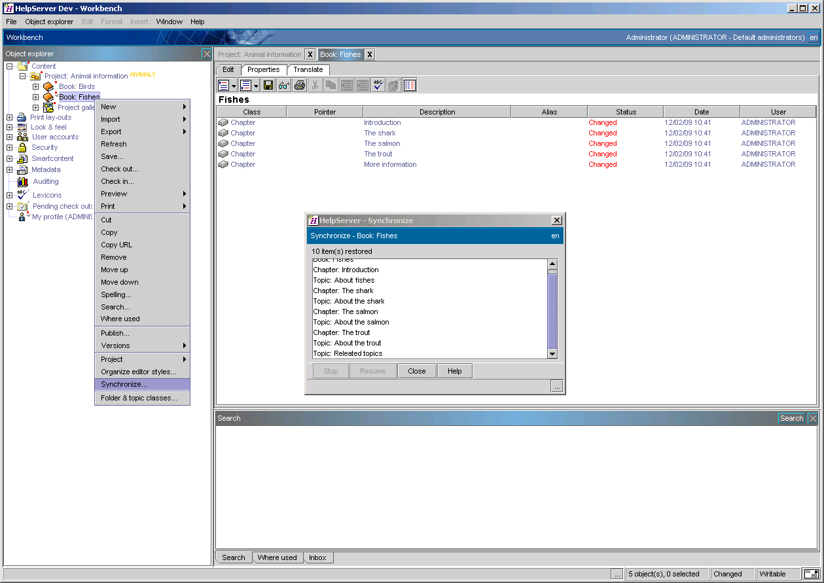
Task: Click the Content folder icon in tree
Action: [23, 65]
